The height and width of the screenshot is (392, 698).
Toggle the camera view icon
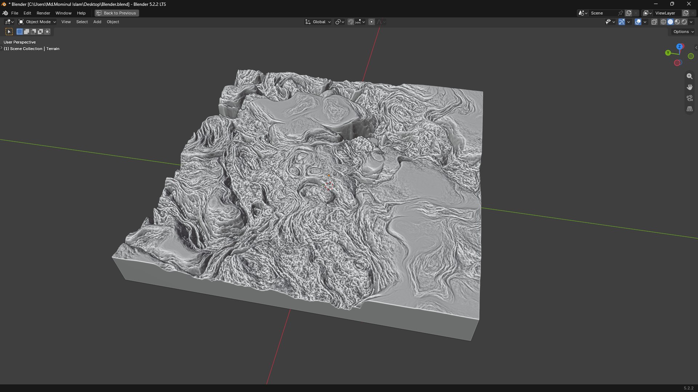pyautogui.click(x=689, y=98)
